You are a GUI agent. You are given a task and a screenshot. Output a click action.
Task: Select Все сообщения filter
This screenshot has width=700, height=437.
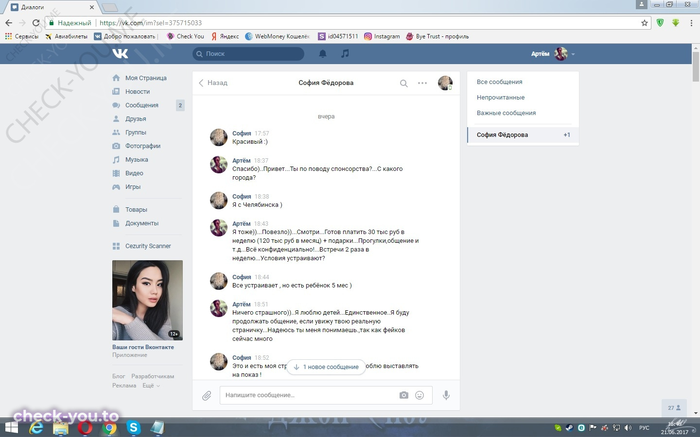[499, 82]
